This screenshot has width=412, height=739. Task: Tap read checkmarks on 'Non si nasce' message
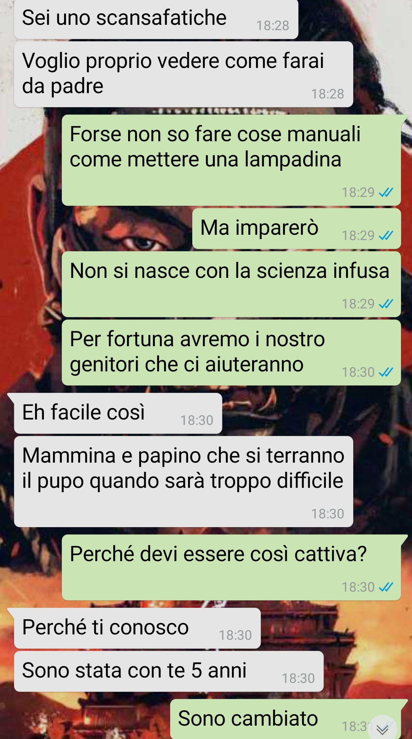pyautogui.click(x=386, y=304)
